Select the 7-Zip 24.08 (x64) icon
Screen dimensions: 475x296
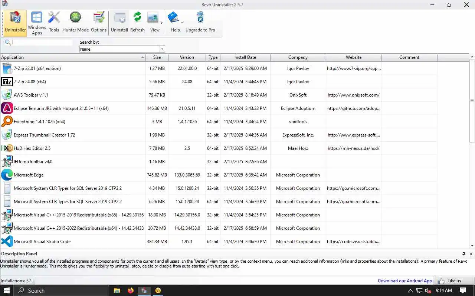click(7, 82)
